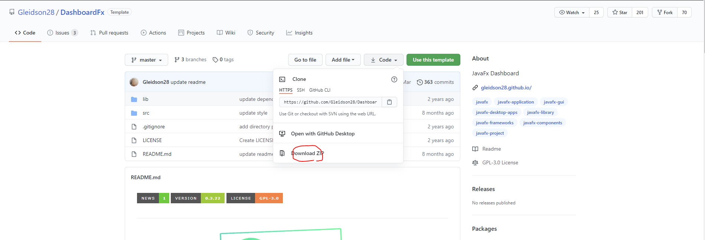Select the HTTPS clone tab
Screen dimensions: 705x240
[286, 90]
